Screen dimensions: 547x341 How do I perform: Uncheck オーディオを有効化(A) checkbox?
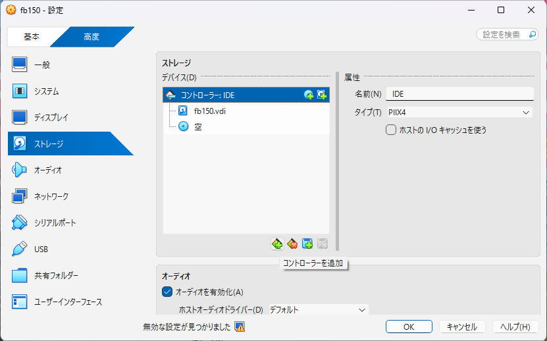click(x=167, y=292)
